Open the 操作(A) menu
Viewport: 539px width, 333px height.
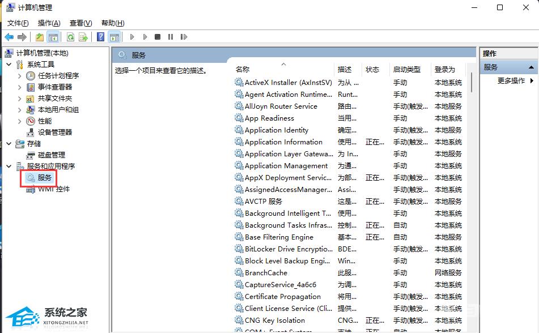tap(49, 23)
